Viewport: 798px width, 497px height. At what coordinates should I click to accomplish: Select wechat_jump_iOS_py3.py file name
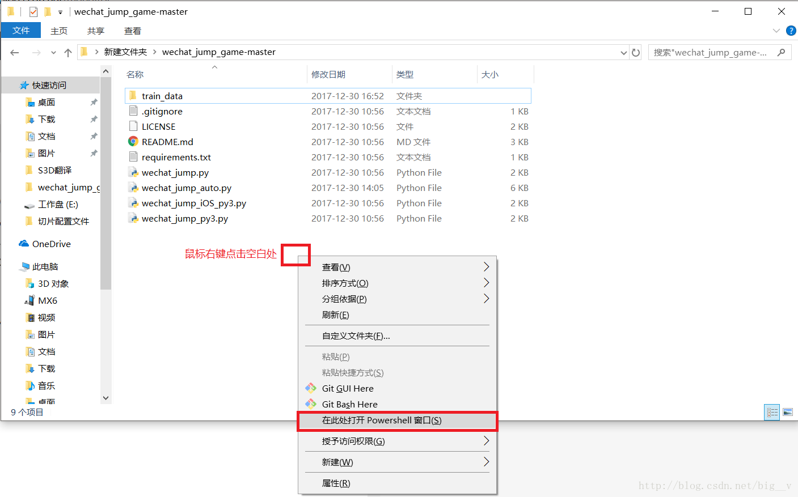[x=194, y=203]
